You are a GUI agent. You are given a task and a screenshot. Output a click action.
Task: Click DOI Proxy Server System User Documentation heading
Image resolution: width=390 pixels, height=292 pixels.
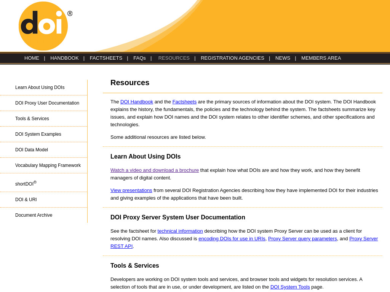(178, 217)
